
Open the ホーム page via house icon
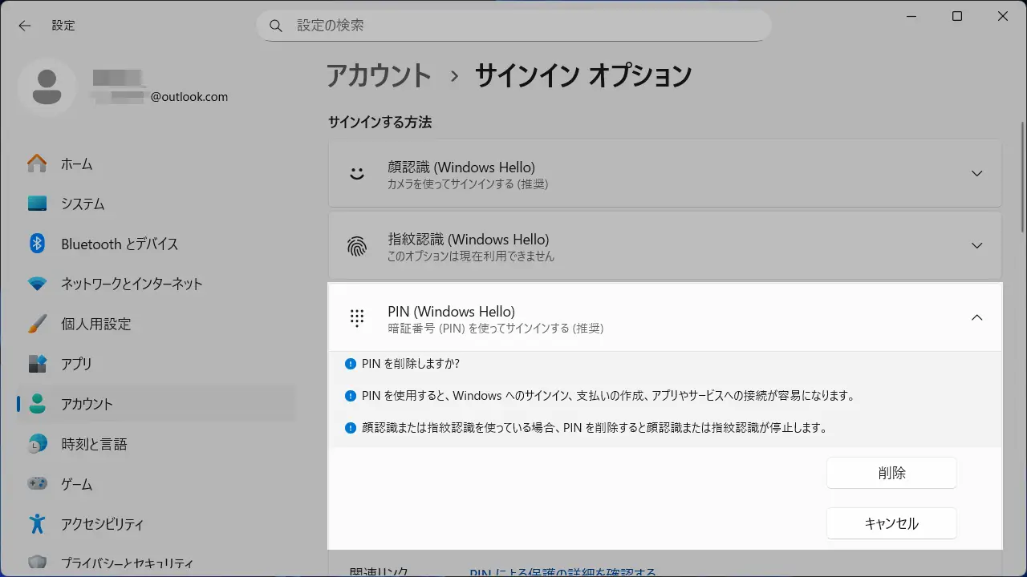(37, 163)
